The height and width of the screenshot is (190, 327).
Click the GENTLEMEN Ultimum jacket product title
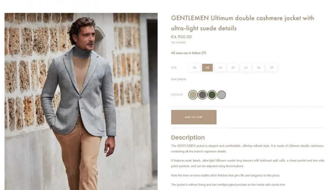242,23
